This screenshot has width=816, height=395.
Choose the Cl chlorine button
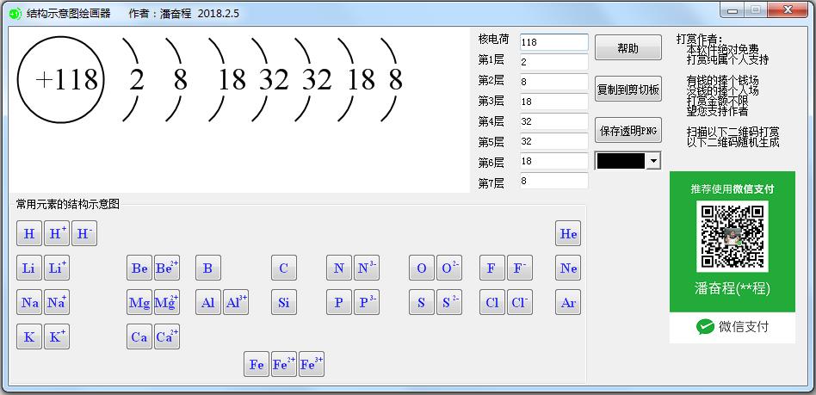492,302
